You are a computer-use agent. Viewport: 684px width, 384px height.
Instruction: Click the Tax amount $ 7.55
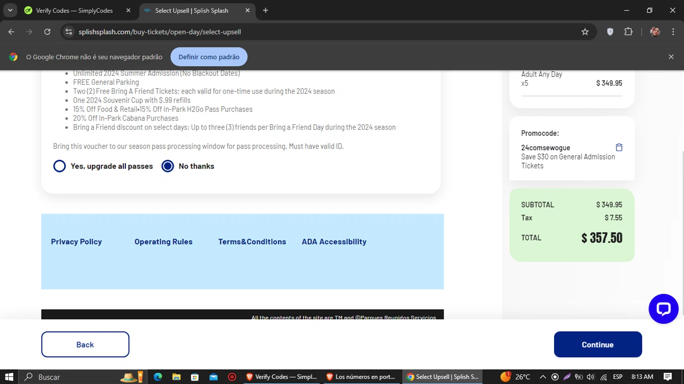click(613, 218)
